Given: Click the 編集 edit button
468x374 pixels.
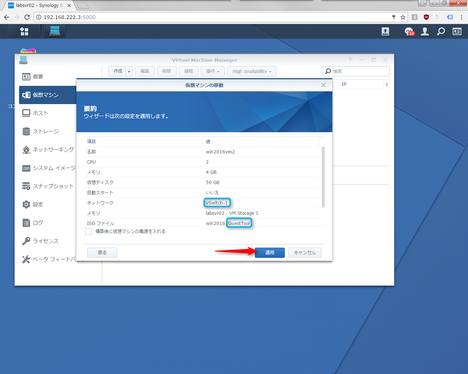Looking at the screenshot, I should point(145,71).
